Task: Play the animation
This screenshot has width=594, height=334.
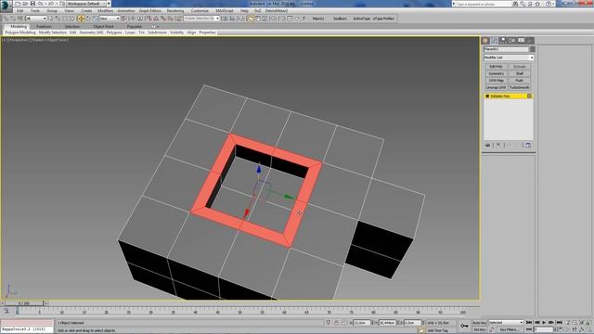Action: tap(544, 323)
